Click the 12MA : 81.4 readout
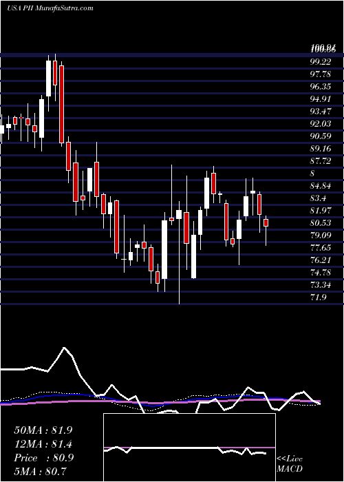This screenshot has height=482, width=344. point(43,444)
